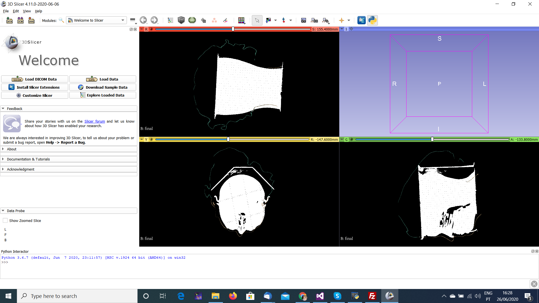This screenshot has height=303, width=539.
Task: Click Download Sample Data button
Action: 103,87
